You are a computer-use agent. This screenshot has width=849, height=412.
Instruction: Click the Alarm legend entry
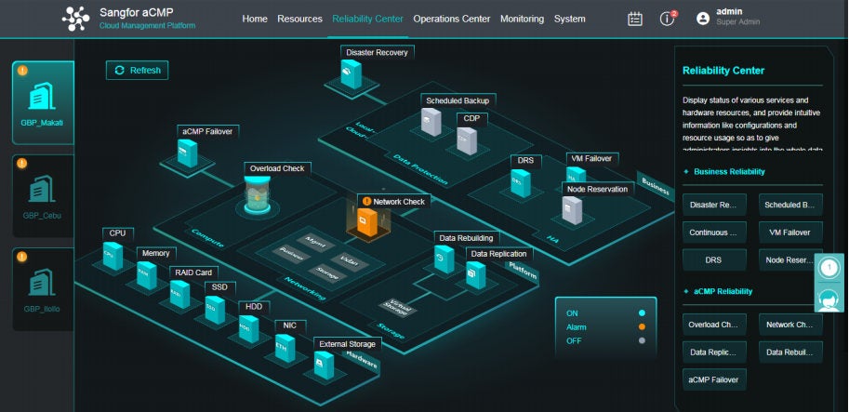[605, 327]
